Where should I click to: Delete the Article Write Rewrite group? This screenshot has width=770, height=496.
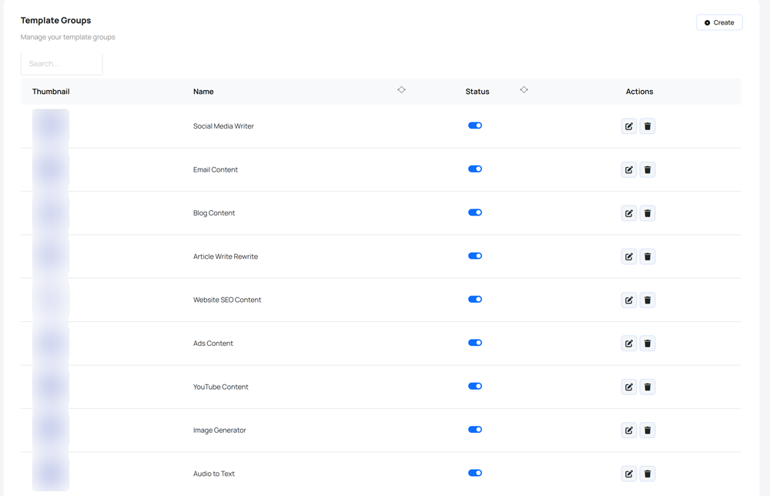click(648, 256)
